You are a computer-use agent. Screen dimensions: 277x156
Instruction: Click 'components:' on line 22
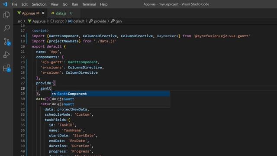48,57
